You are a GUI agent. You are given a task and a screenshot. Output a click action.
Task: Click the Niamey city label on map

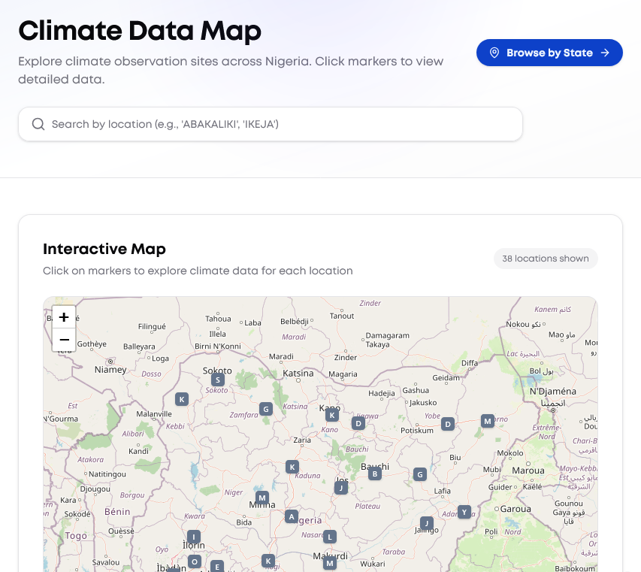click(110, 370)
